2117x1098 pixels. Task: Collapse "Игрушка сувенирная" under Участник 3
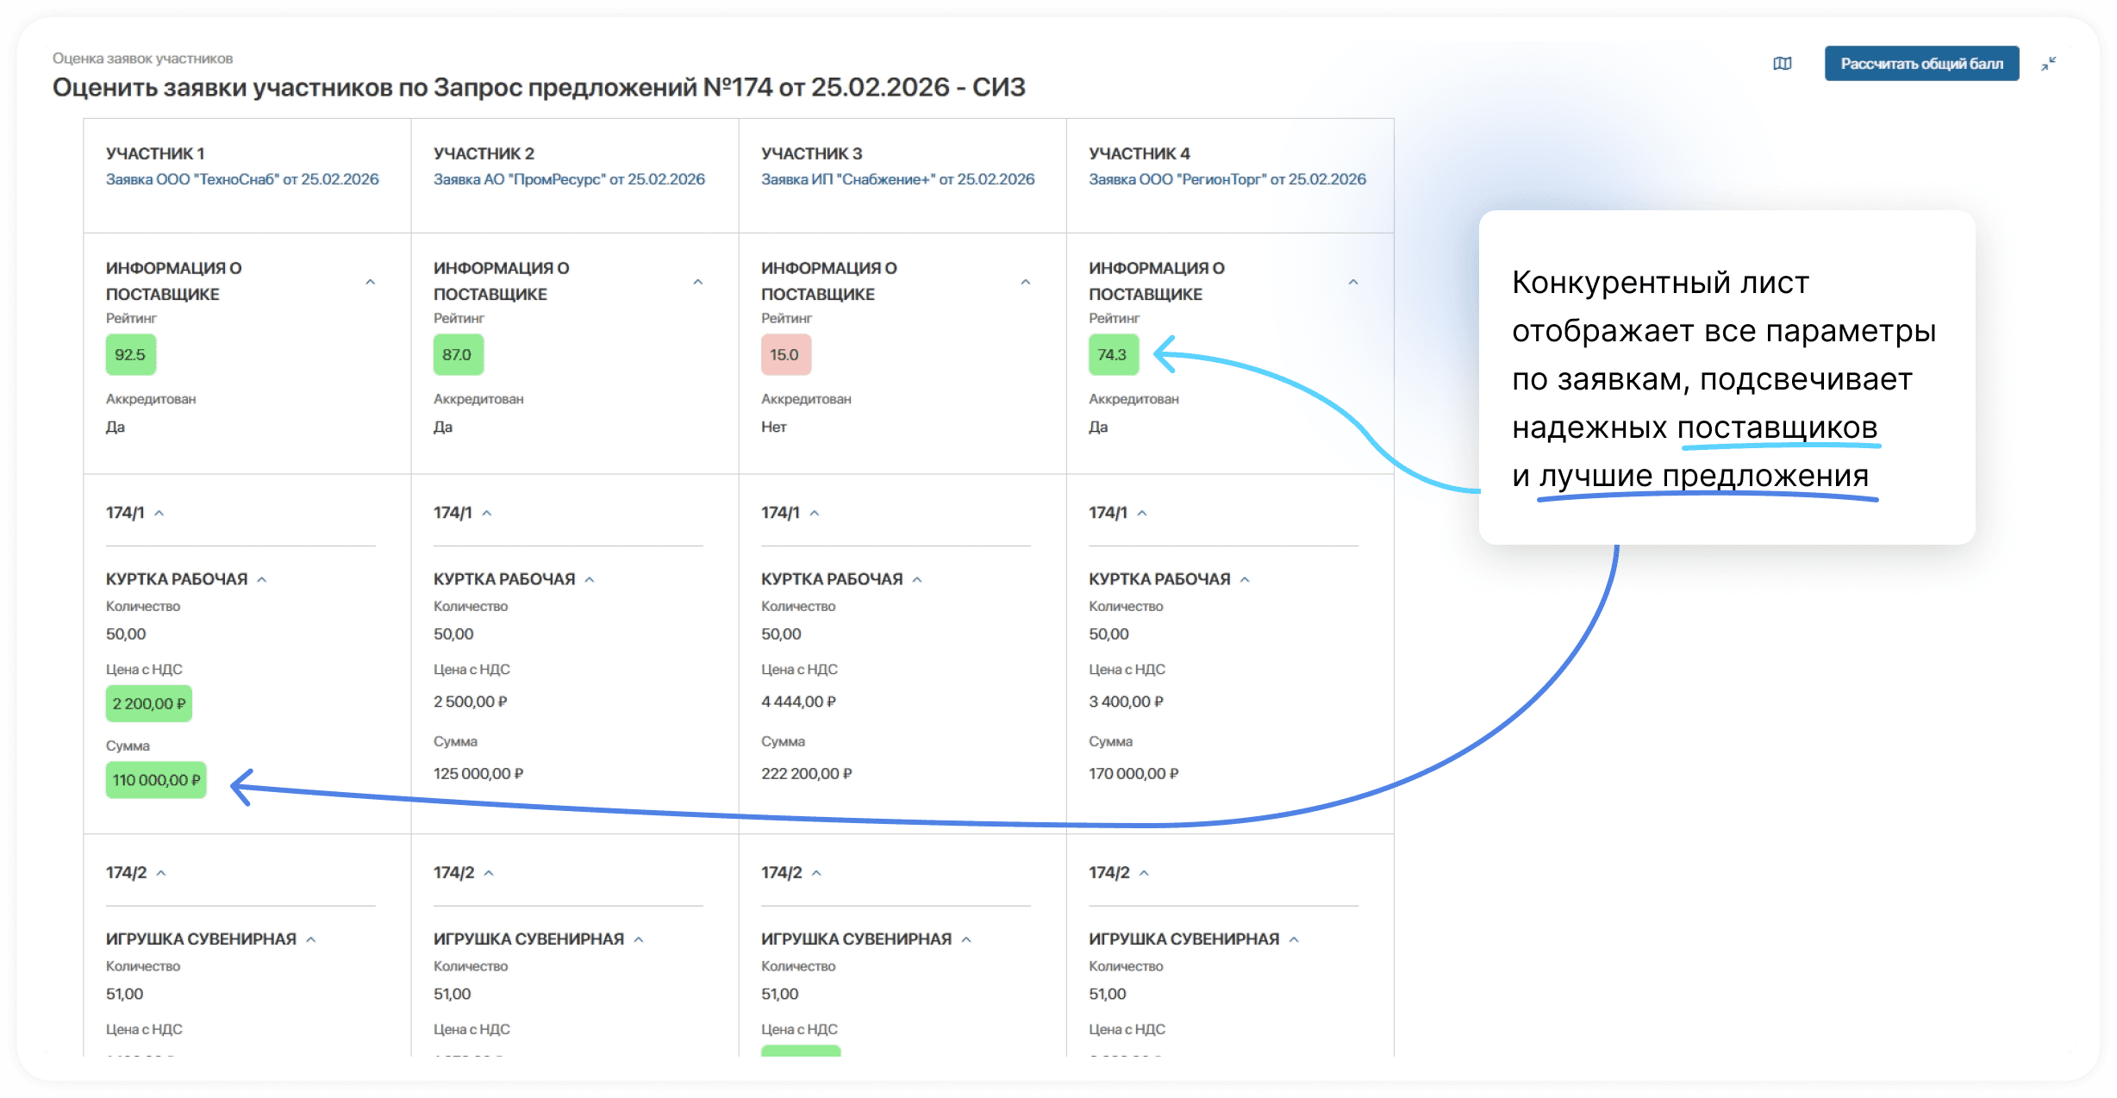coord(965,939)
